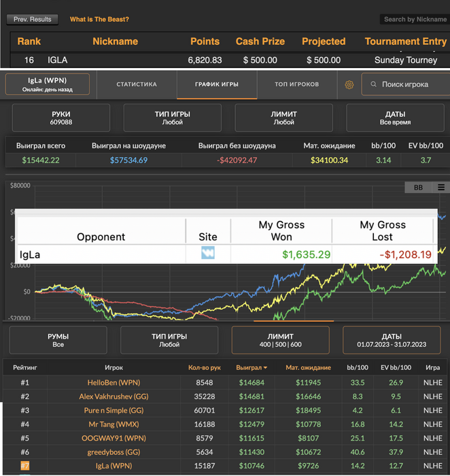Click the EV bb/100 header in ranking table

pos(396,368)
